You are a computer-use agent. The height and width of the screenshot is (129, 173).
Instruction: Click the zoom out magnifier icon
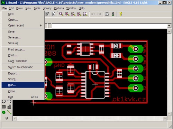[73, 14]
